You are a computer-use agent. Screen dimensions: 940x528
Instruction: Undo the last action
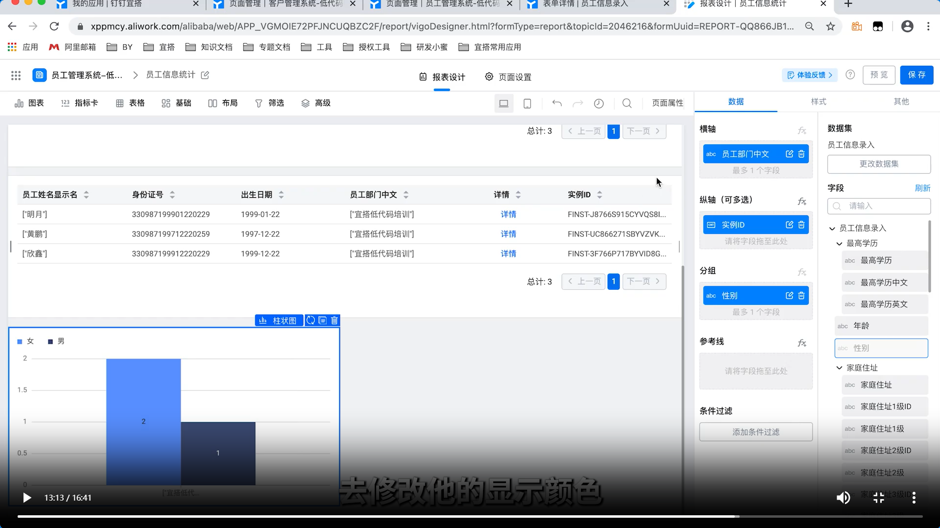556,103
